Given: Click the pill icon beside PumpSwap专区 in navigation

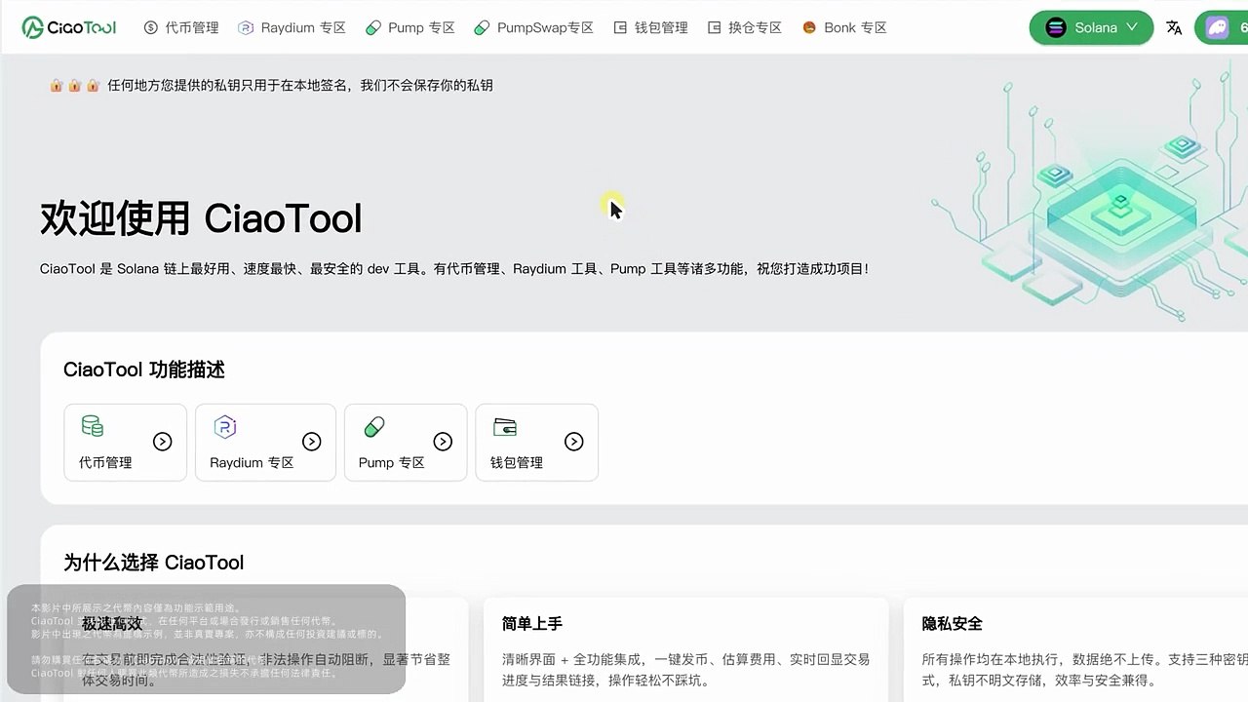Looking at the screenshot, I should click(482, 28).
